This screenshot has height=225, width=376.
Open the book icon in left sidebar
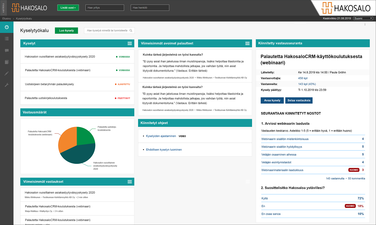[7, 62]
